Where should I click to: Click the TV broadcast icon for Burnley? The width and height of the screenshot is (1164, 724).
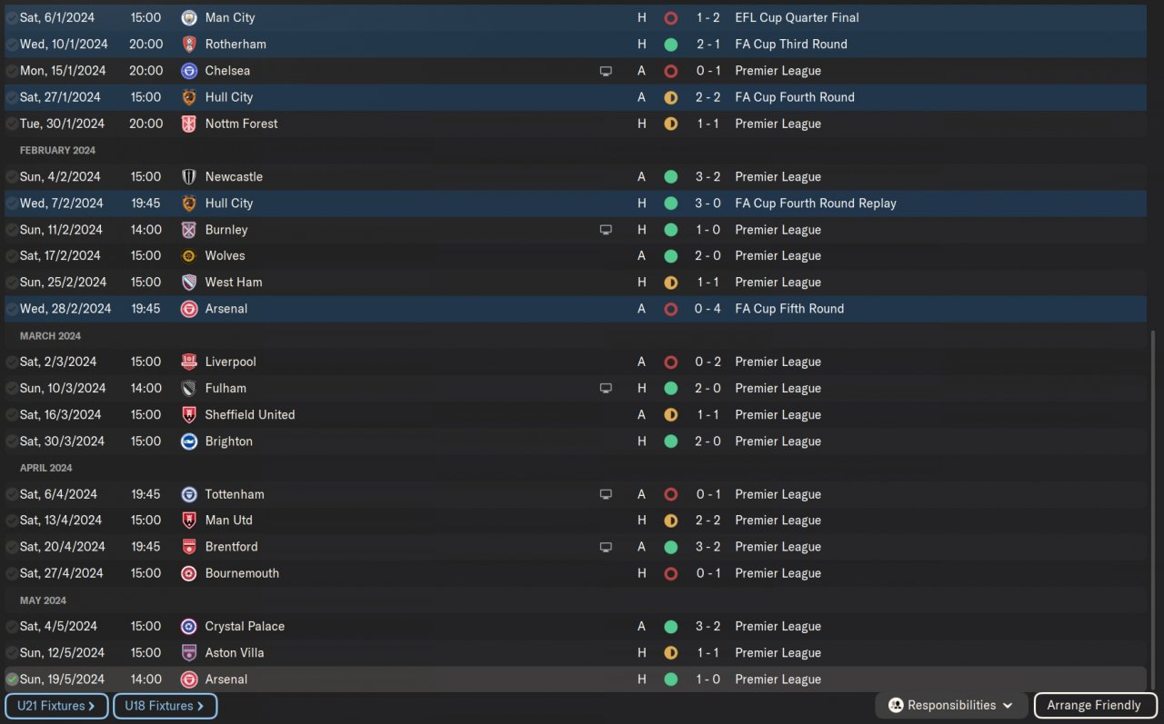pos(606,230)
